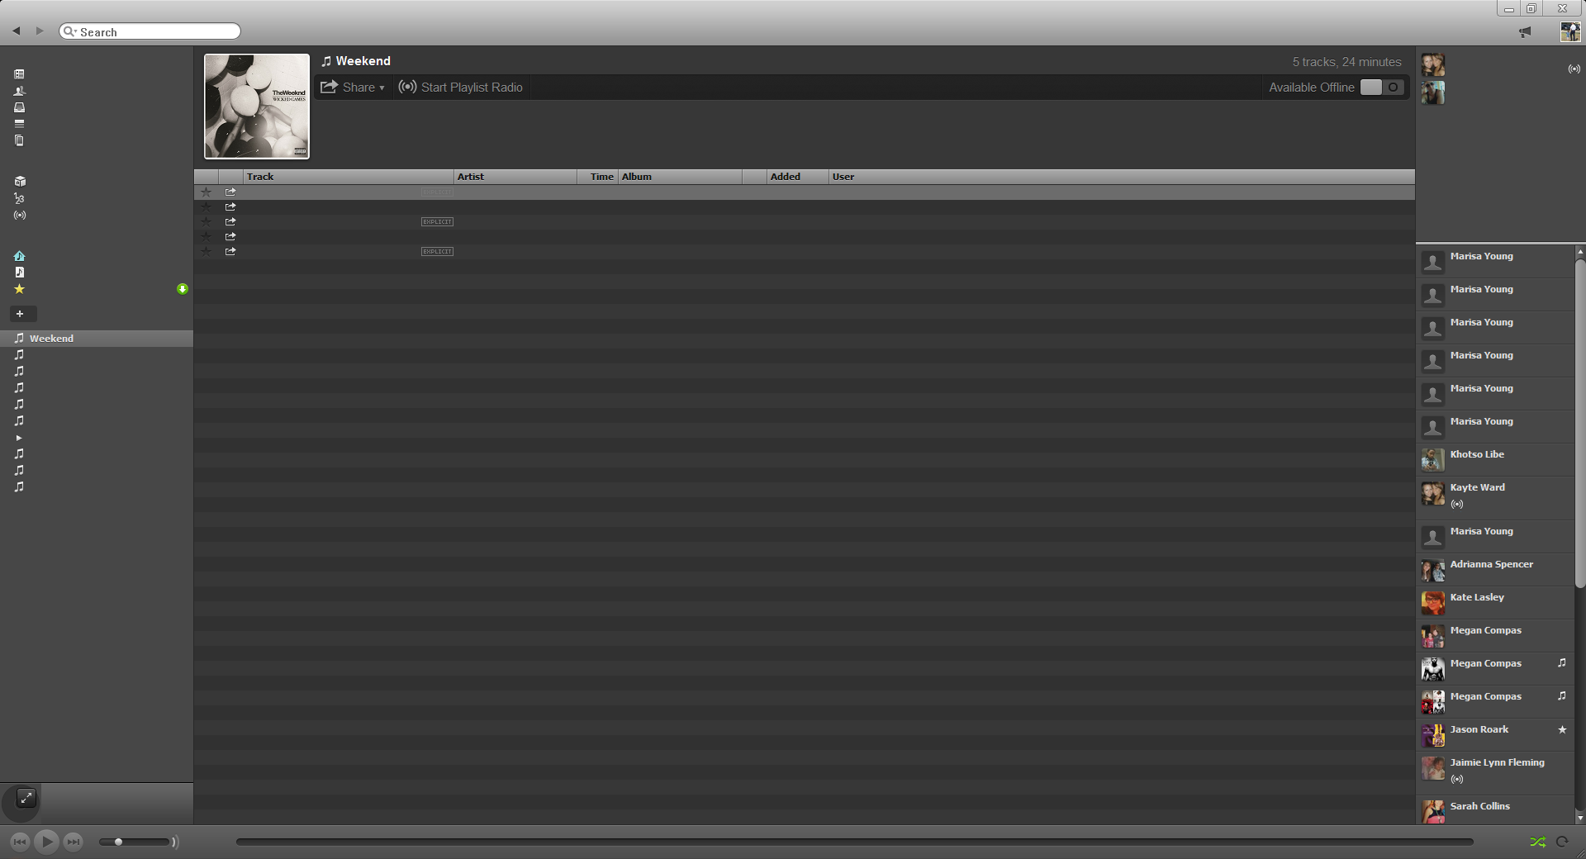Select the Weekend playlist in the sidebar
1586x859 pixels.
[x=97, y=339]
